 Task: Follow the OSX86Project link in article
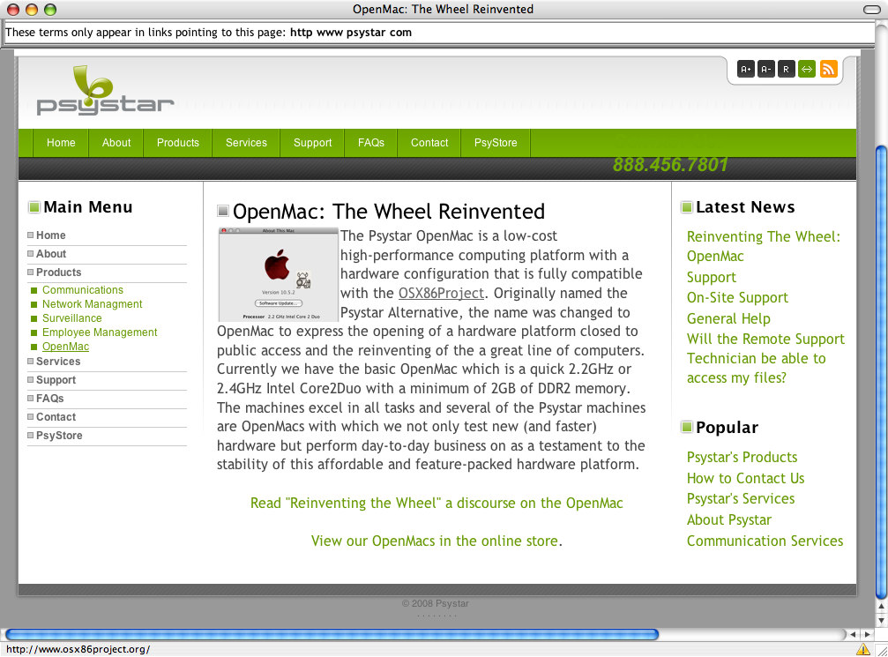441,294
